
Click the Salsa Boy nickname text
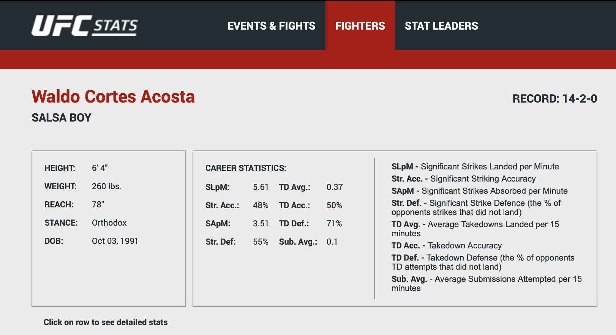62,118
